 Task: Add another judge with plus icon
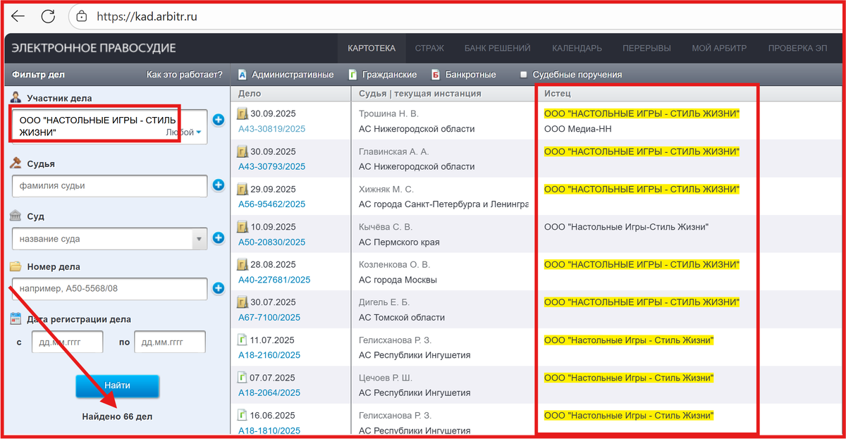(219, 185)
